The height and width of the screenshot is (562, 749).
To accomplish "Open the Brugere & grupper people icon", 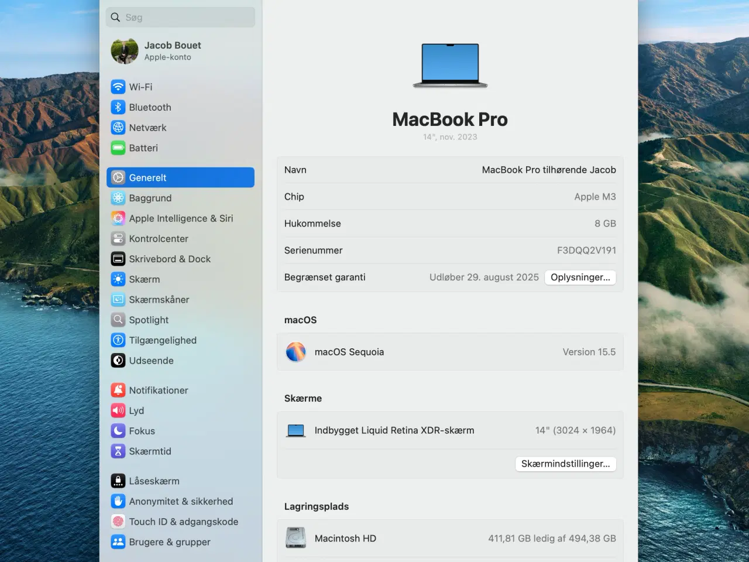I will coord(118,542).
